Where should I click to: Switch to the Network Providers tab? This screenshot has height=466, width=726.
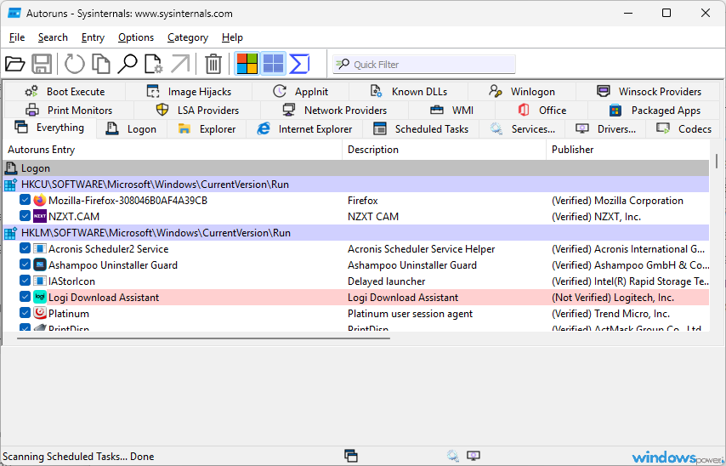[335, 111]
